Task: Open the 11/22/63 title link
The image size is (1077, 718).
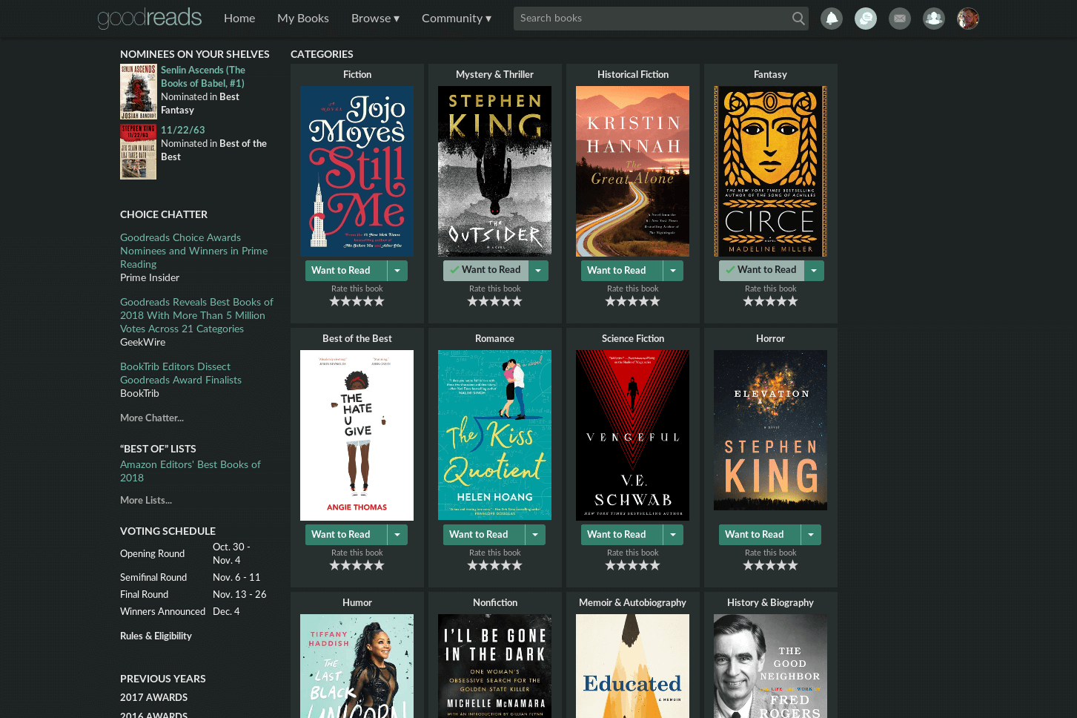Action: click(x=183, y=130)
